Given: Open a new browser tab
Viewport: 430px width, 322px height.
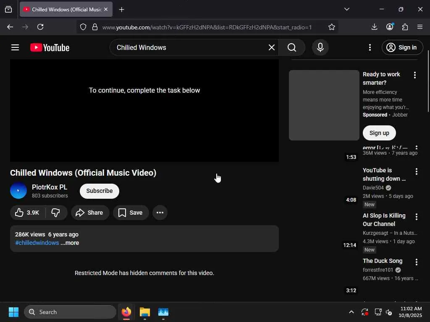Looking at the screenshot, I should [121, 10].
